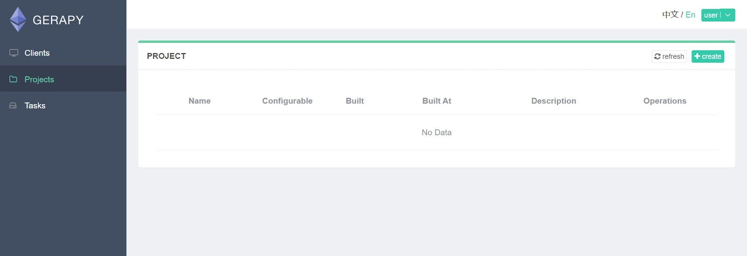Switch language to En

click(x=690, y=15)
